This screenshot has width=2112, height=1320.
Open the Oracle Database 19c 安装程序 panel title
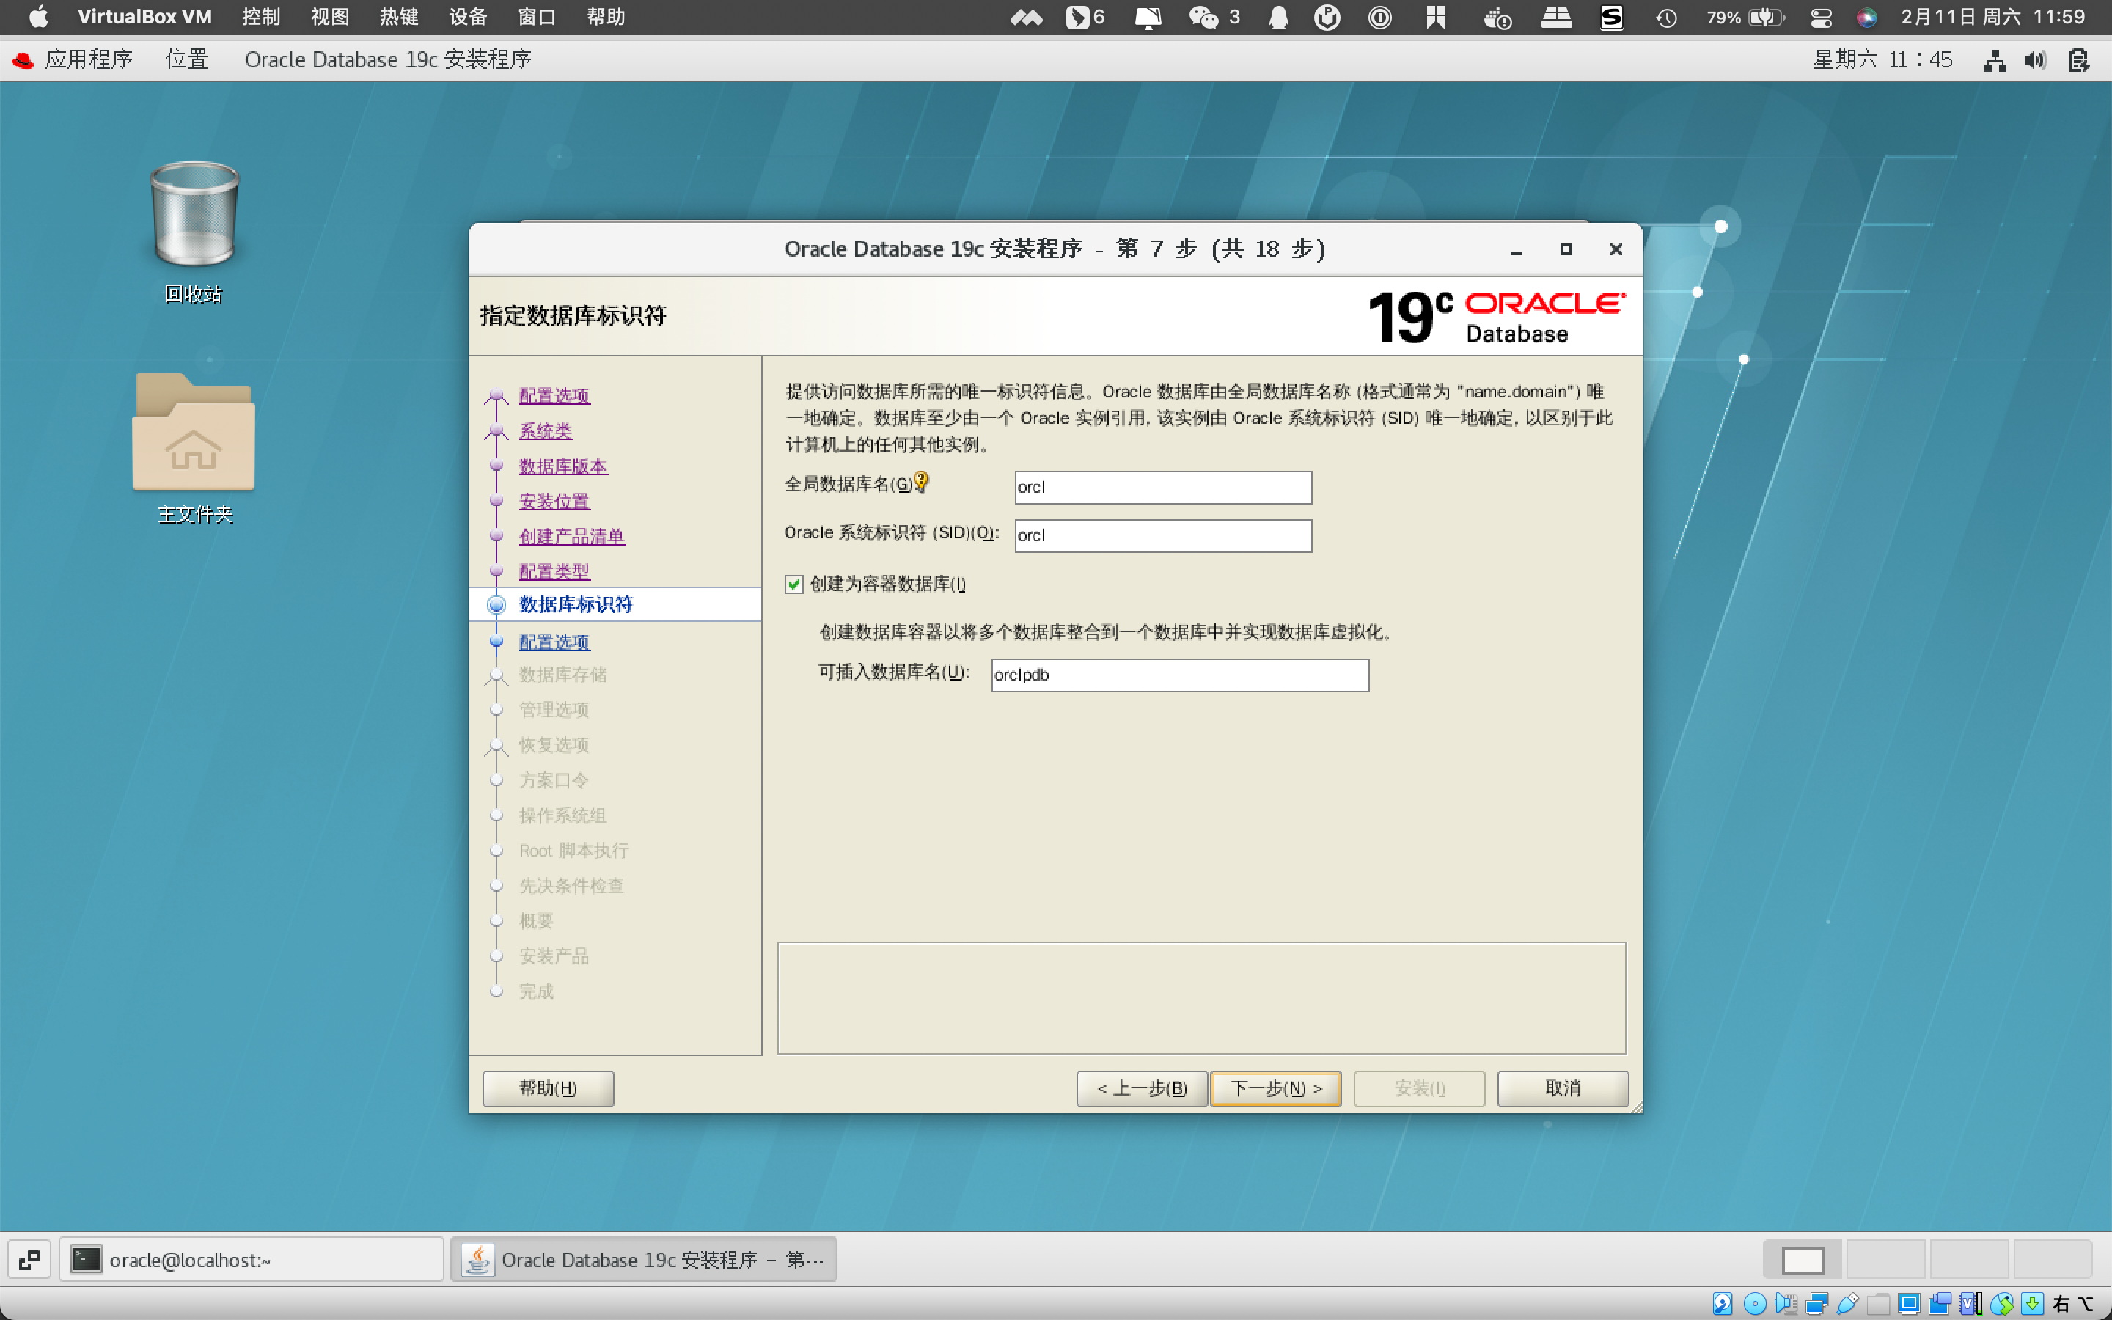389,59
